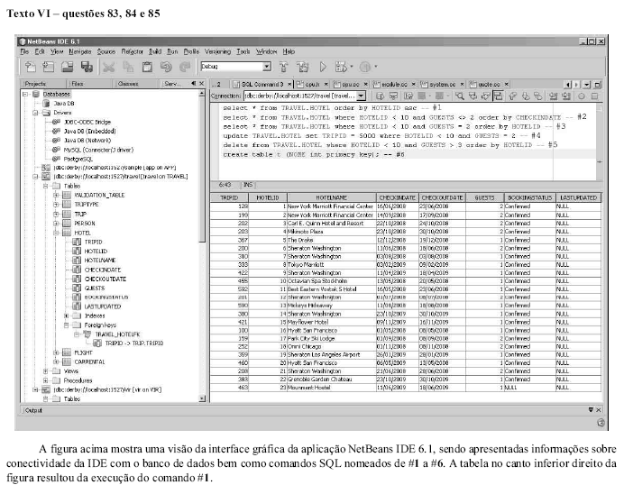Sort by the GUESTS column header
The image size is (624, 485).
484,197
